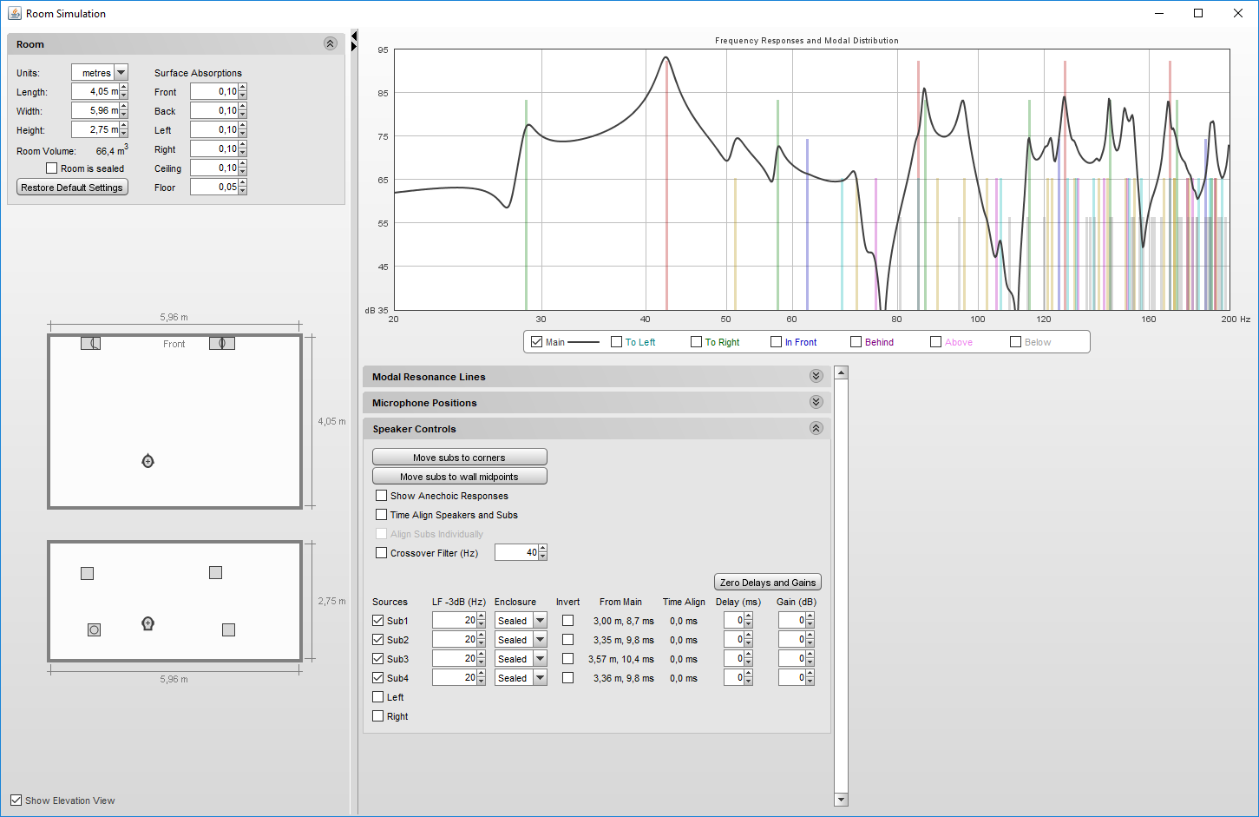Screen dimensions: 1259x817
Task: Click the Height input field
Action: [x=95, y=129]
